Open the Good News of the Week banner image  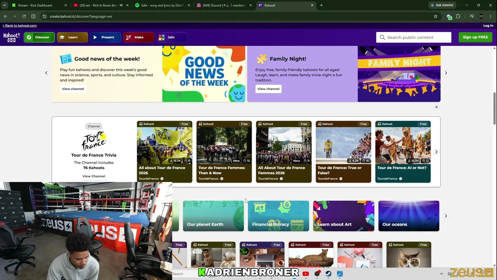[x=204, y=74]
